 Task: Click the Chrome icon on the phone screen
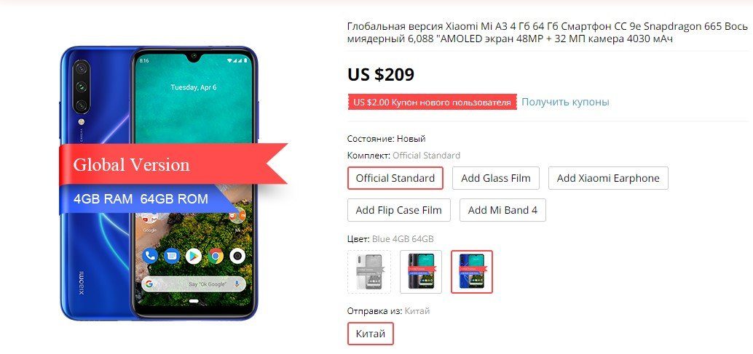(216, 257)
